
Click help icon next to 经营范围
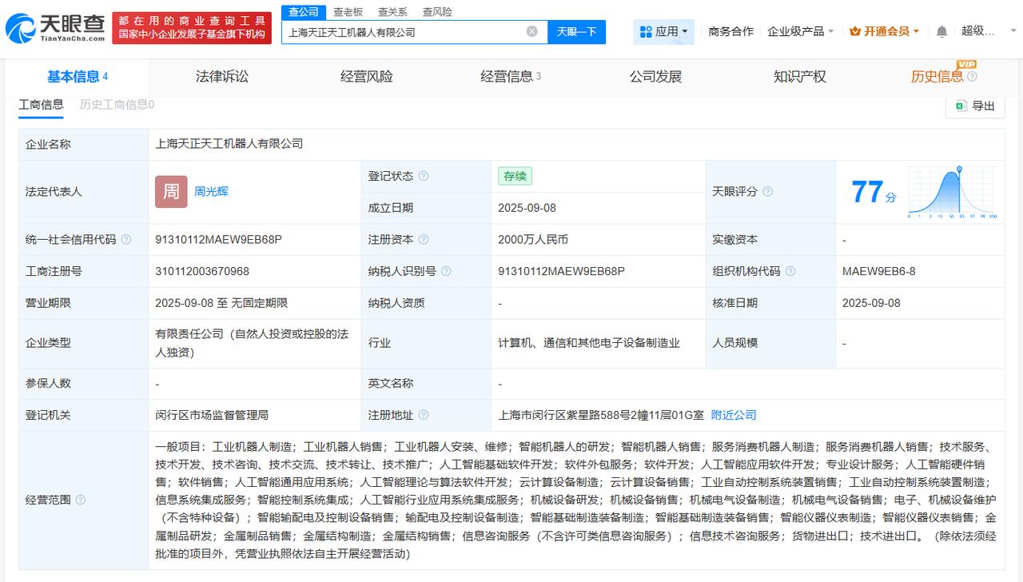[81, 500]
